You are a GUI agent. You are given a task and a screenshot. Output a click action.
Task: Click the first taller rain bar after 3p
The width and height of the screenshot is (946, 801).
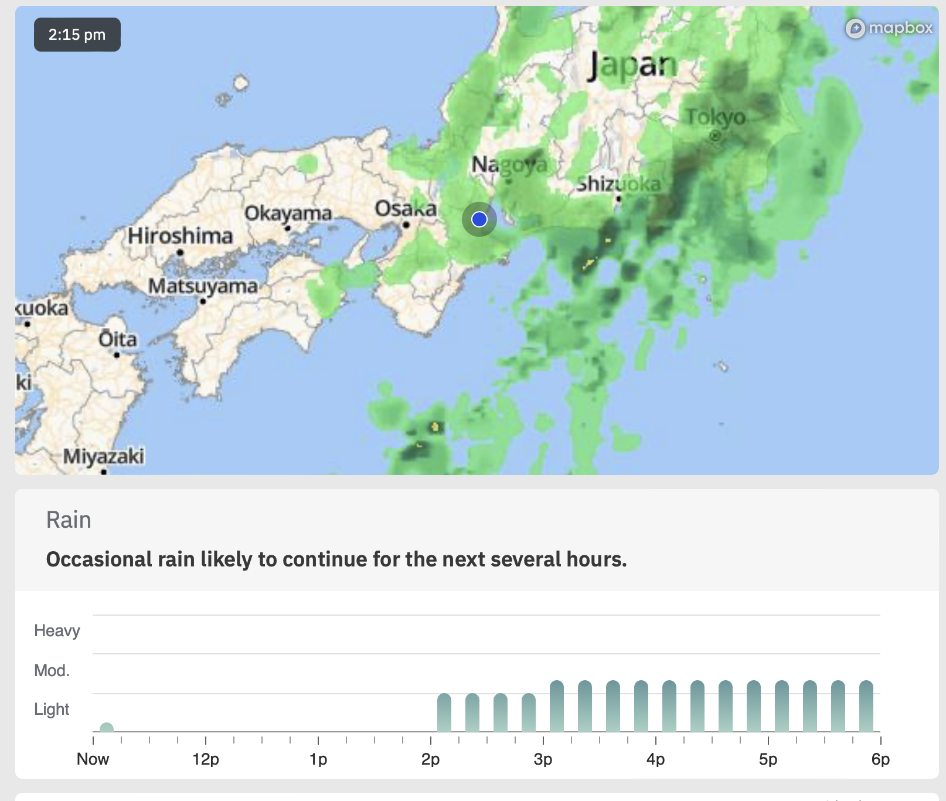[557, 706]
